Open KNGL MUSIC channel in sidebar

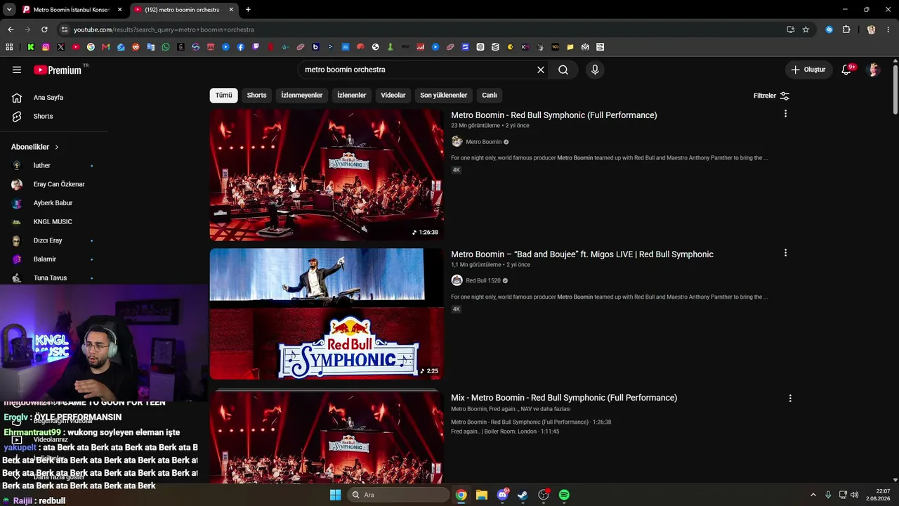pos(54,221)
